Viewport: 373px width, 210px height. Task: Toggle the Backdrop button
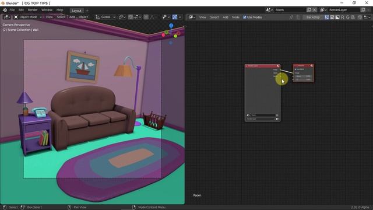[313, 17]
